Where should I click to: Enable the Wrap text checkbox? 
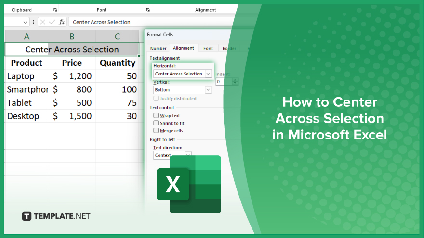tap(156, 116)
